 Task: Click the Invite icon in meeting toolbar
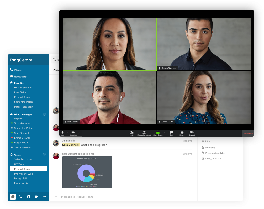[x=131, y=132]
